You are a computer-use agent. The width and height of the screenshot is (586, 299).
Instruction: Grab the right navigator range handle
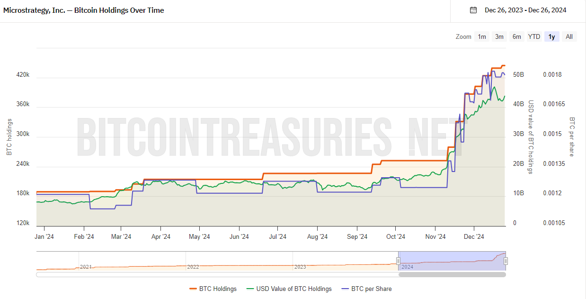click(506, 261)
